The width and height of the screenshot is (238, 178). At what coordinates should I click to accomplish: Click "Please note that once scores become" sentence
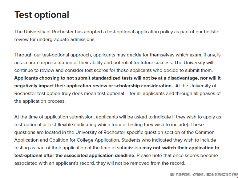(178, 155)
